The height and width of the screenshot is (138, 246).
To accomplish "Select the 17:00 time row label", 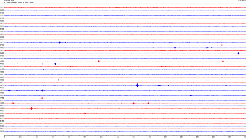I will click(x=2, y=98).
